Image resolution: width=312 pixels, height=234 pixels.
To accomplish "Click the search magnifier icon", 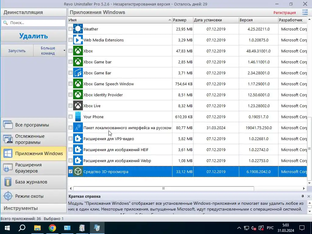I will [5, 23].
